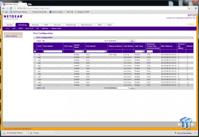Viewport: 199px width, 137px height.
Task: Check the box for port xg12
Action: point(35,85)
